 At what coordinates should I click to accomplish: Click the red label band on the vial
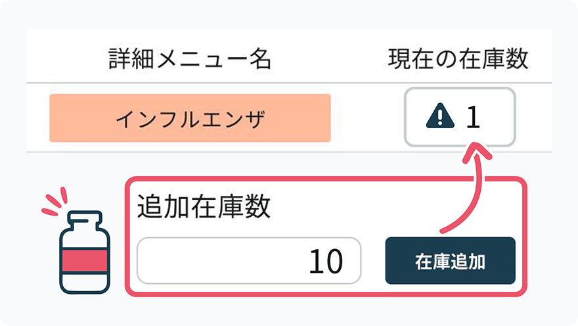pyautogui.click(x=85, y=260)
